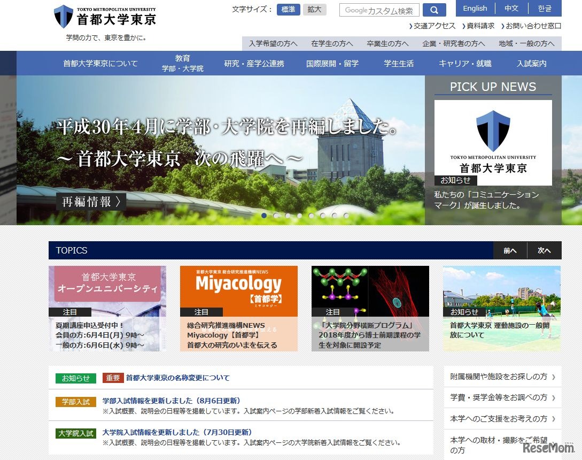This screenshot has height=460, width=582.
Task: Switch to the 入学希望の方へ tab
Action: point(273,43)
